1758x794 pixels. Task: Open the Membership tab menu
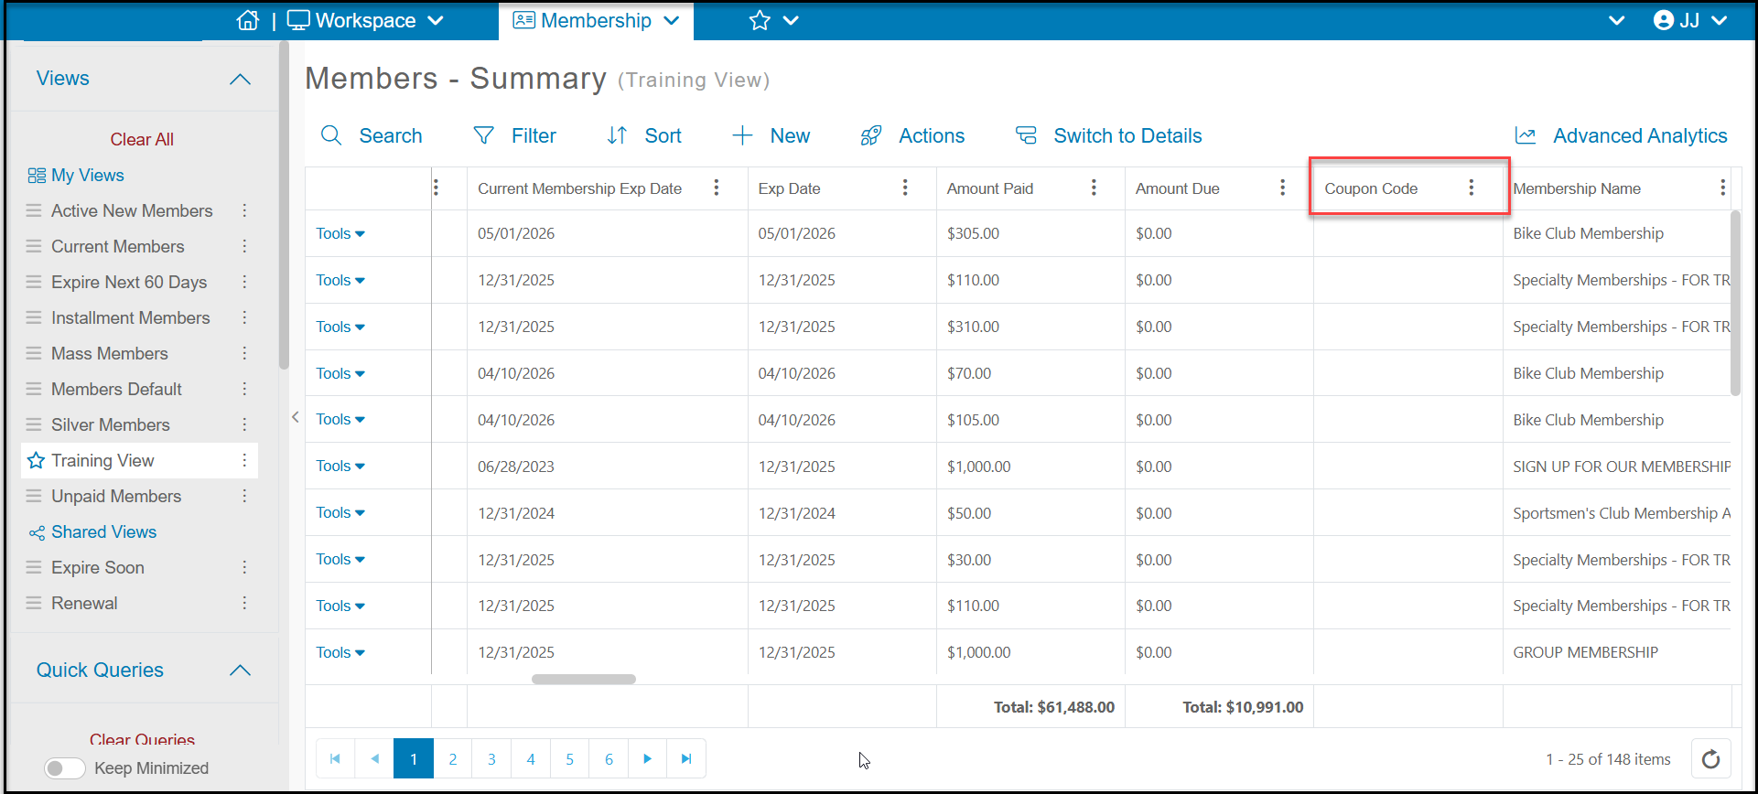click(x=596, y=20)
